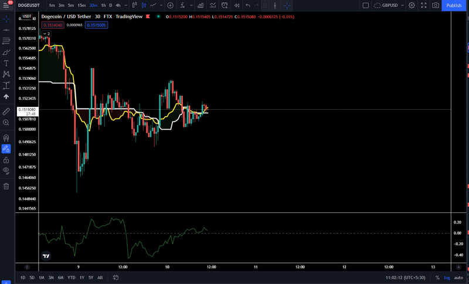Screen dimensions: 469x284
Task: Hide all drawings with eye icon
Action: click(6, 171)
